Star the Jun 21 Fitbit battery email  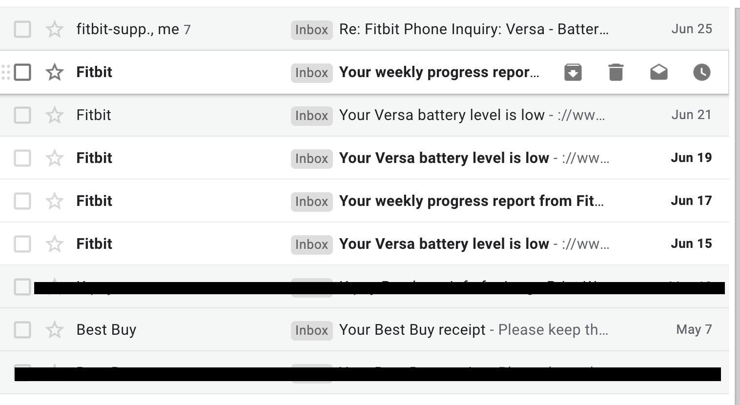click(54, 115)
